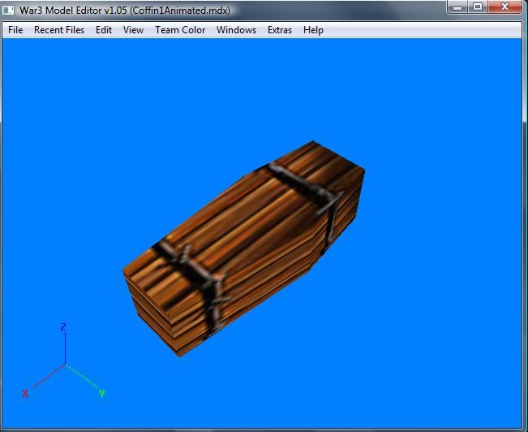Maximize the War3 Model Editor window
528x432 pixels.
click(478, 6)
